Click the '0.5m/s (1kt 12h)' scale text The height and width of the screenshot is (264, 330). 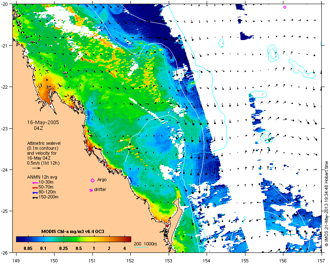coord(43,163)
